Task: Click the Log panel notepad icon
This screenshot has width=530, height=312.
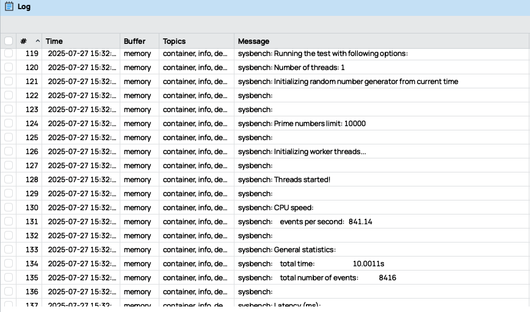Action: 9,7
